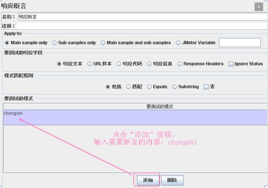Click the JMeter Variable text box

(x=240, y=43)
